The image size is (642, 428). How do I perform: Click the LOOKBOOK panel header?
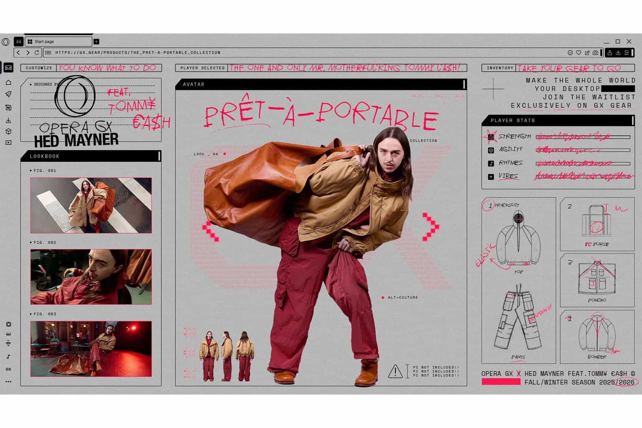point(91,156)
